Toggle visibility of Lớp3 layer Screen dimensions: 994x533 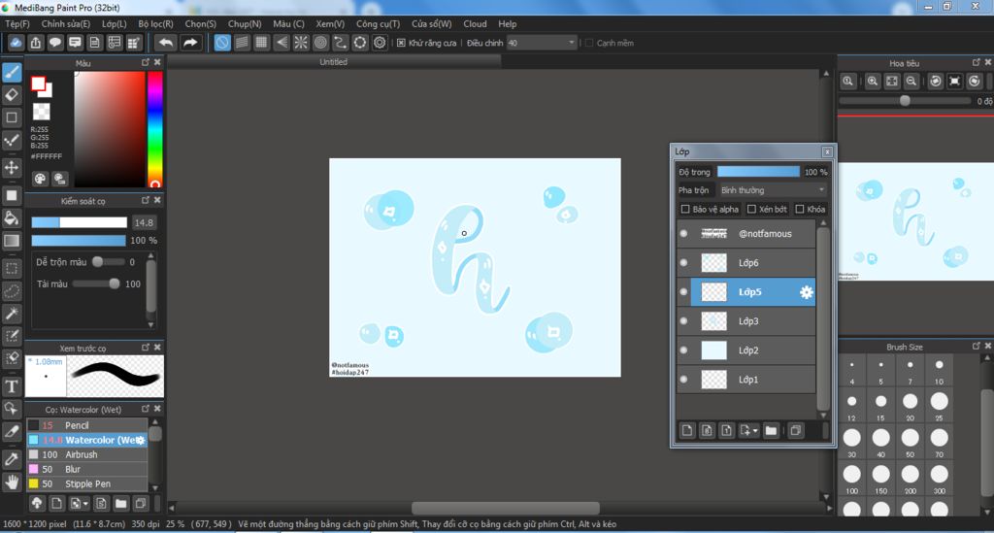click(683, 321)
